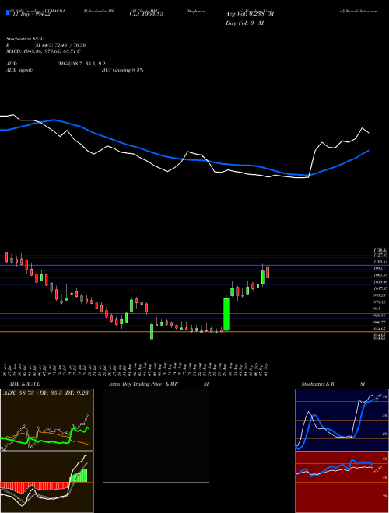
Task: Select the 'Avg Vol: 0.238 M' label
Action: click(250, 14)
